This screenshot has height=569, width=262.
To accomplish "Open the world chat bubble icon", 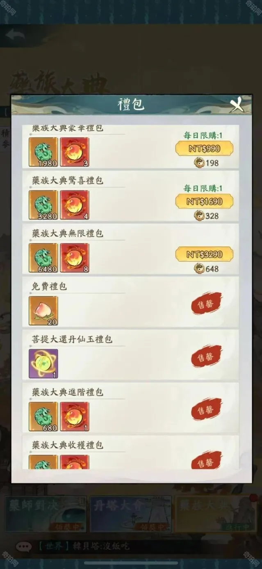I will [23, 546].
